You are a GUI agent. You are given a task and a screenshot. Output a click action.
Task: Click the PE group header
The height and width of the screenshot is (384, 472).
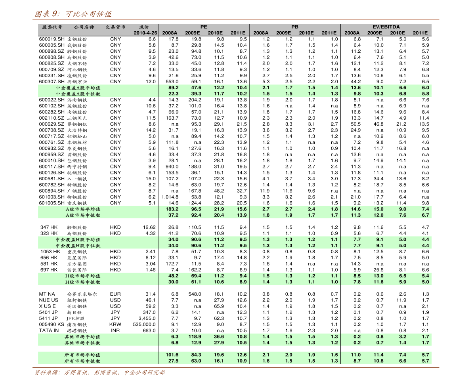[204, 27]
